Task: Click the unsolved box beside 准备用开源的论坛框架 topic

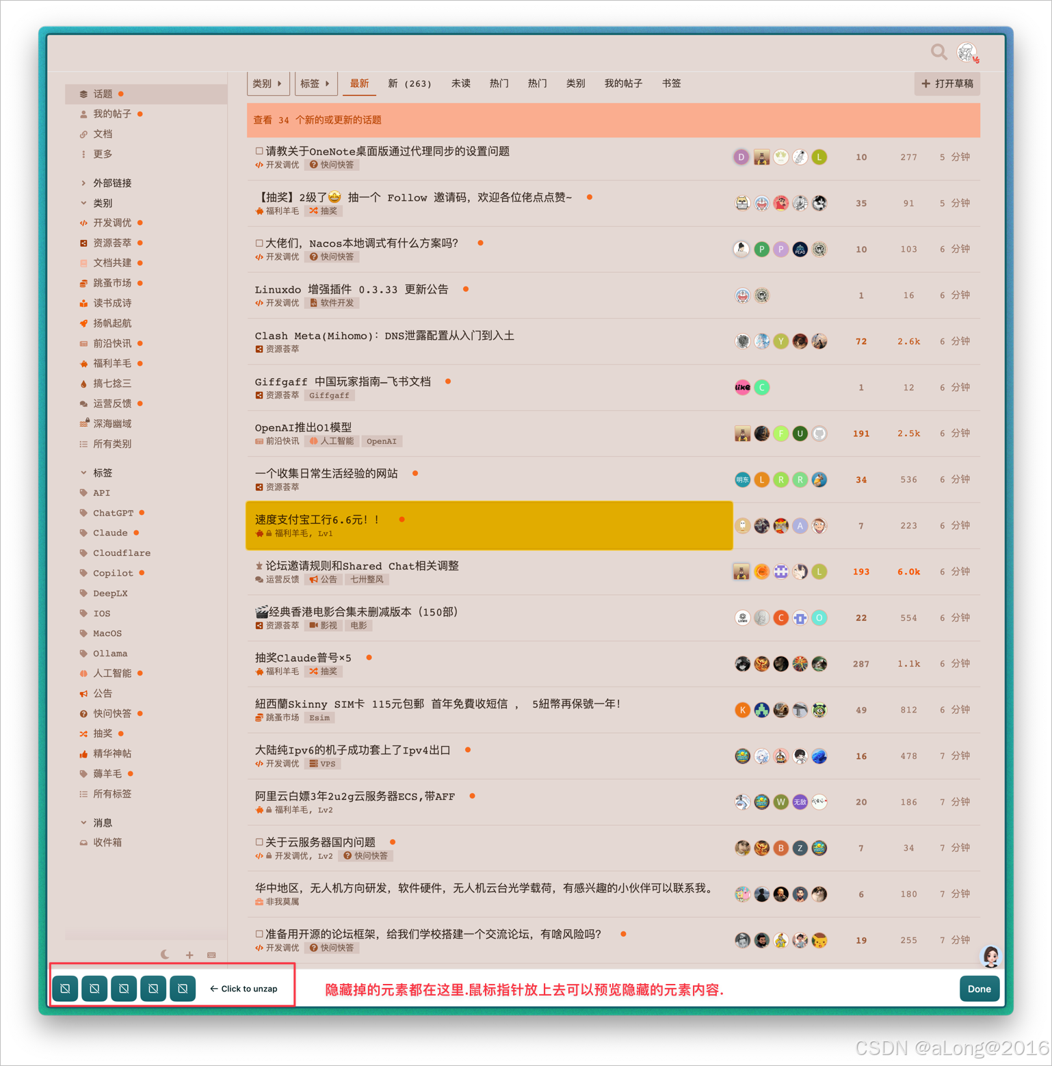Action: tap(259, 934)
